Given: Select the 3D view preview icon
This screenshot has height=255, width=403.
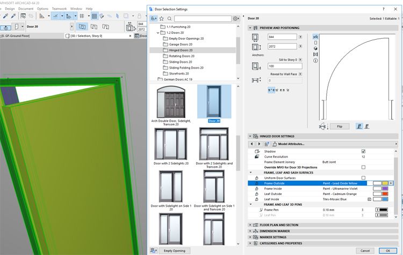Looking at the screenshot, I should point(315,48).
